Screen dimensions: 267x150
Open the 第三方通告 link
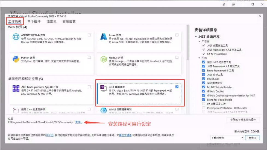click(125, 135)
